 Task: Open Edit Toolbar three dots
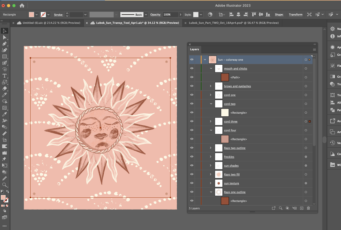(4, 226)
